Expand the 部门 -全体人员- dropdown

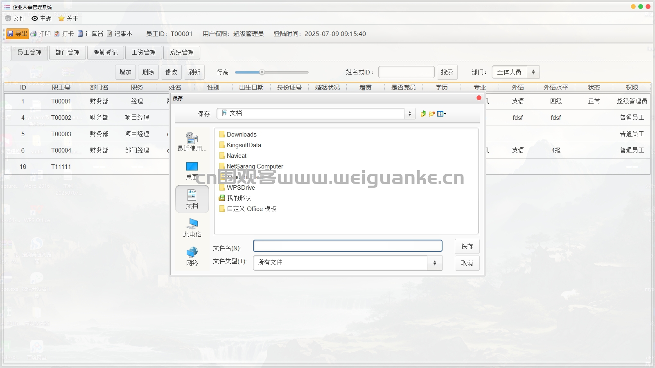tap(533, 72)
